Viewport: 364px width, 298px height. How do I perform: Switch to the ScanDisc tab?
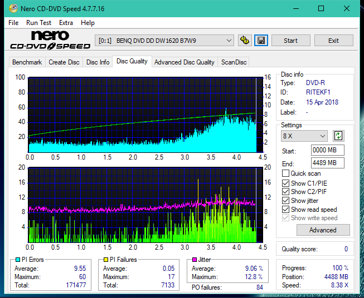click(234, 62)
